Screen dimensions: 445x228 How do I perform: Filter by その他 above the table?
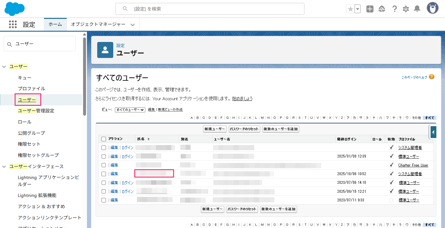tap(416, 118)
